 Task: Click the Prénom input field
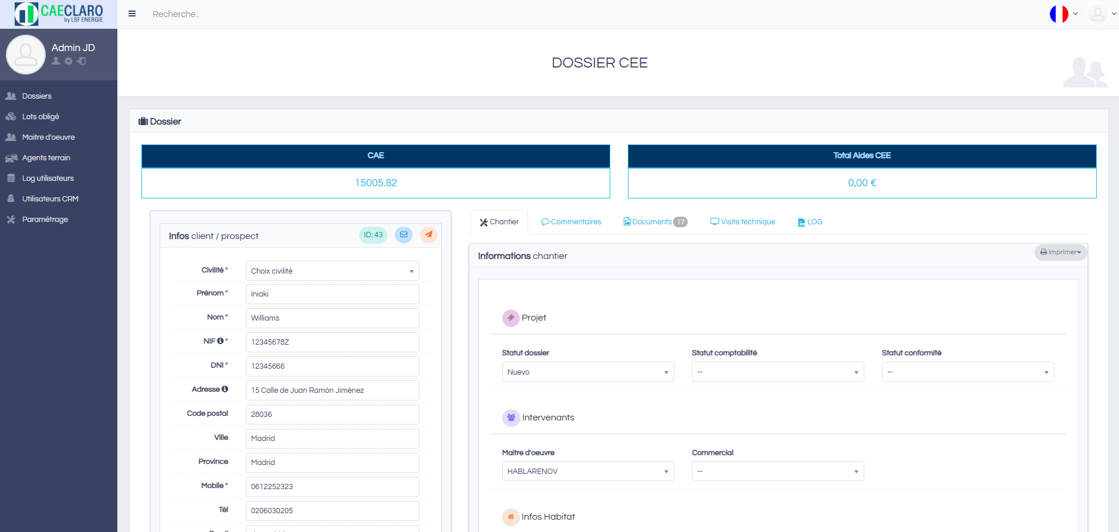point(332,294)
